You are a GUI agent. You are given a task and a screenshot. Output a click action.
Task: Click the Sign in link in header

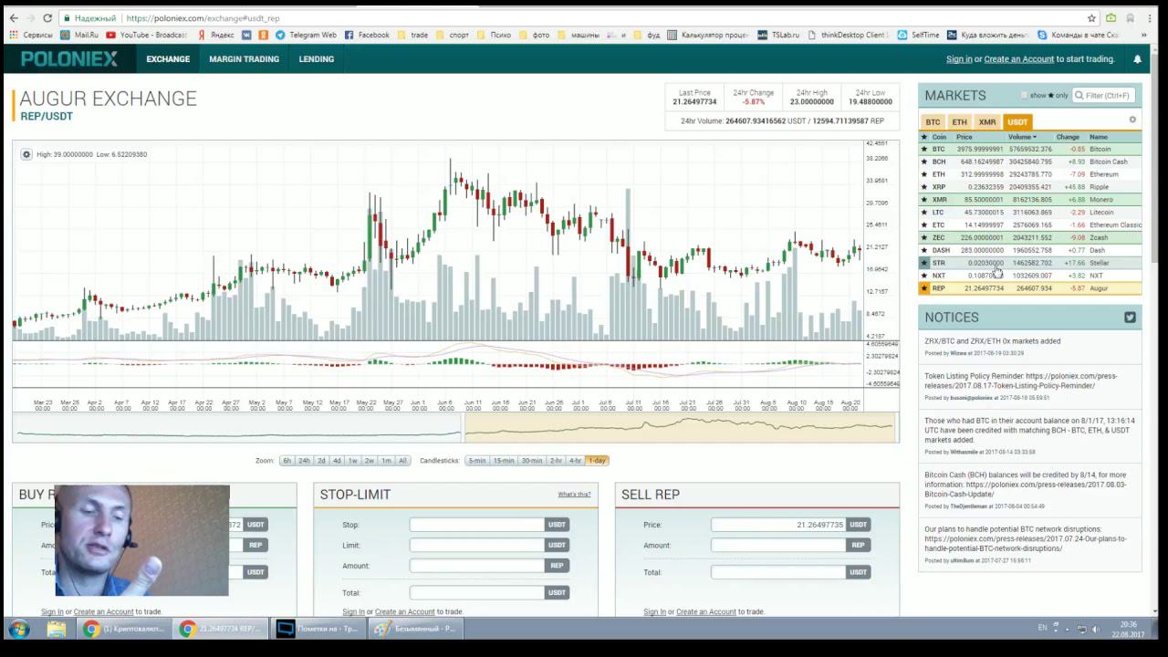click(x=959, y=59)
